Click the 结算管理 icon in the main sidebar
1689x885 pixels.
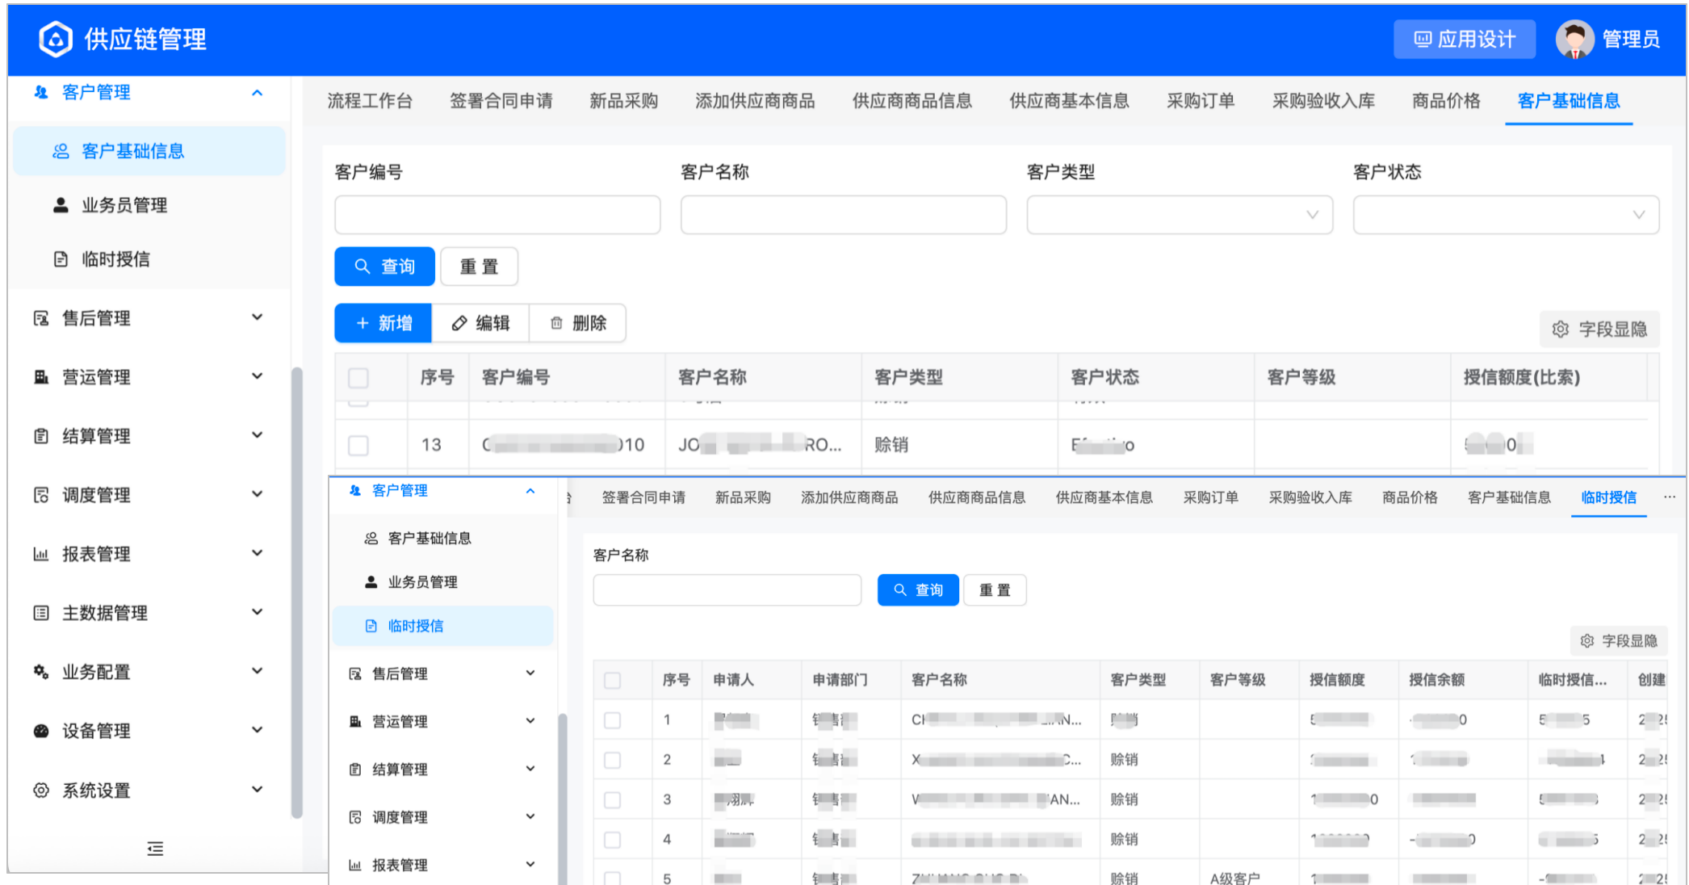[x=40, y=436]
